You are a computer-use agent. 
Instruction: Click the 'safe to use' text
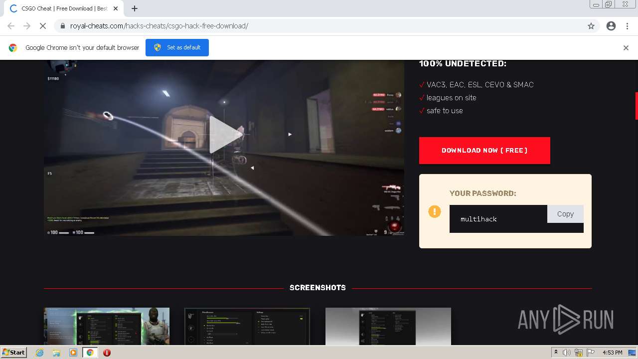coord(445,111)
